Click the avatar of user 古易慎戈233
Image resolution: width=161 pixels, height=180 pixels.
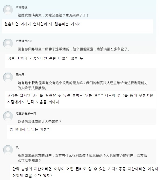pyautogui.click(x=8, y=44)
